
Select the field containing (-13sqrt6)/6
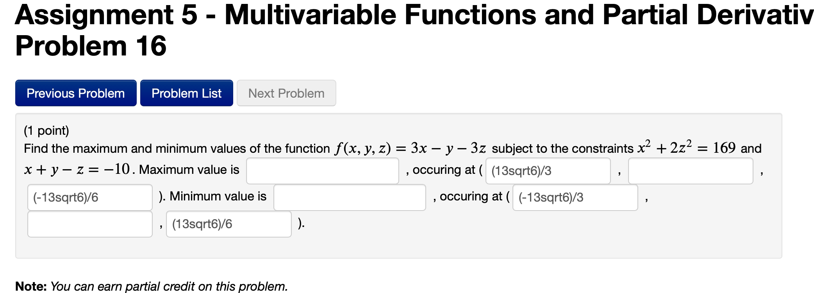pyautogui.click(x=89, y=197)
